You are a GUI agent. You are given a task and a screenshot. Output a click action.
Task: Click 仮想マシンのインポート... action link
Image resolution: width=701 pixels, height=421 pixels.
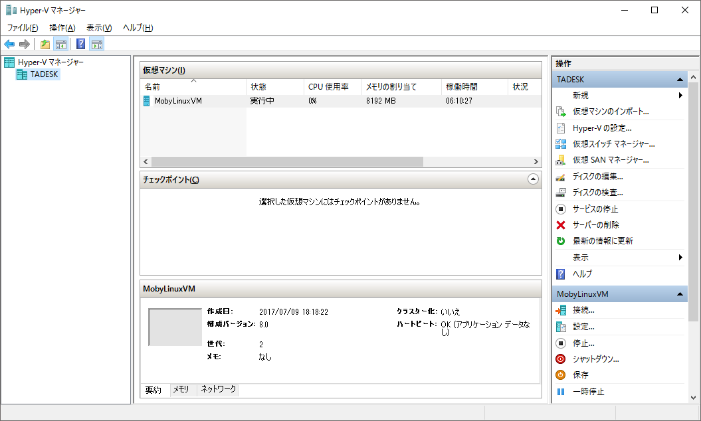click(611, 112)
